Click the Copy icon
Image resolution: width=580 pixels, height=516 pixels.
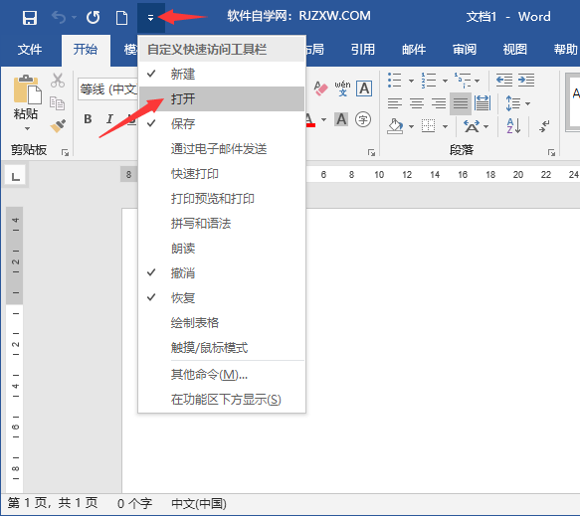pos(58,103)
